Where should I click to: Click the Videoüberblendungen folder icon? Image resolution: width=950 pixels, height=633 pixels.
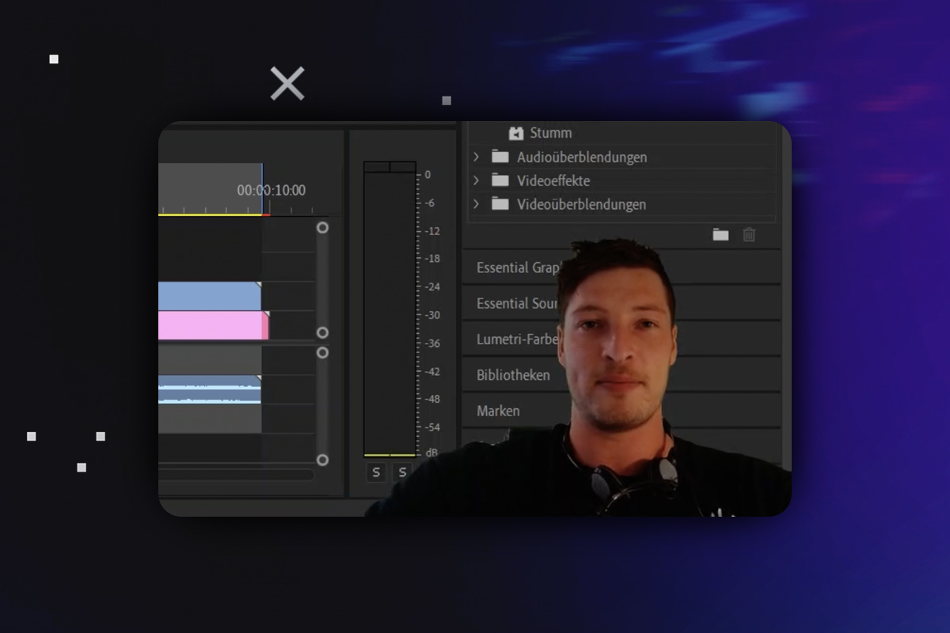[x=500, y=204]
